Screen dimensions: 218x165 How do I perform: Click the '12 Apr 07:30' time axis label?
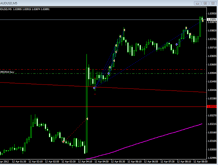(x=167, y=162)
